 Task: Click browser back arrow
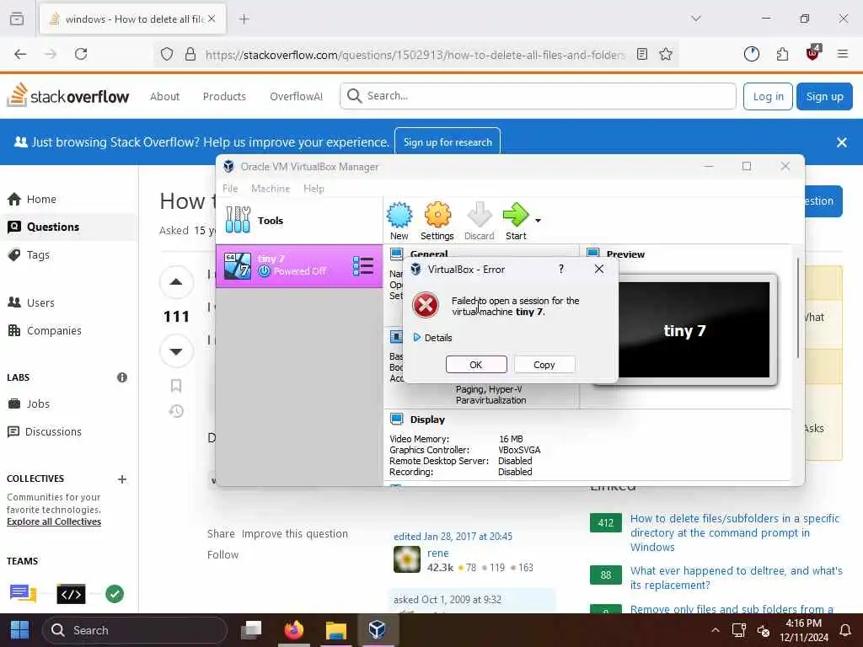[20, 54]
